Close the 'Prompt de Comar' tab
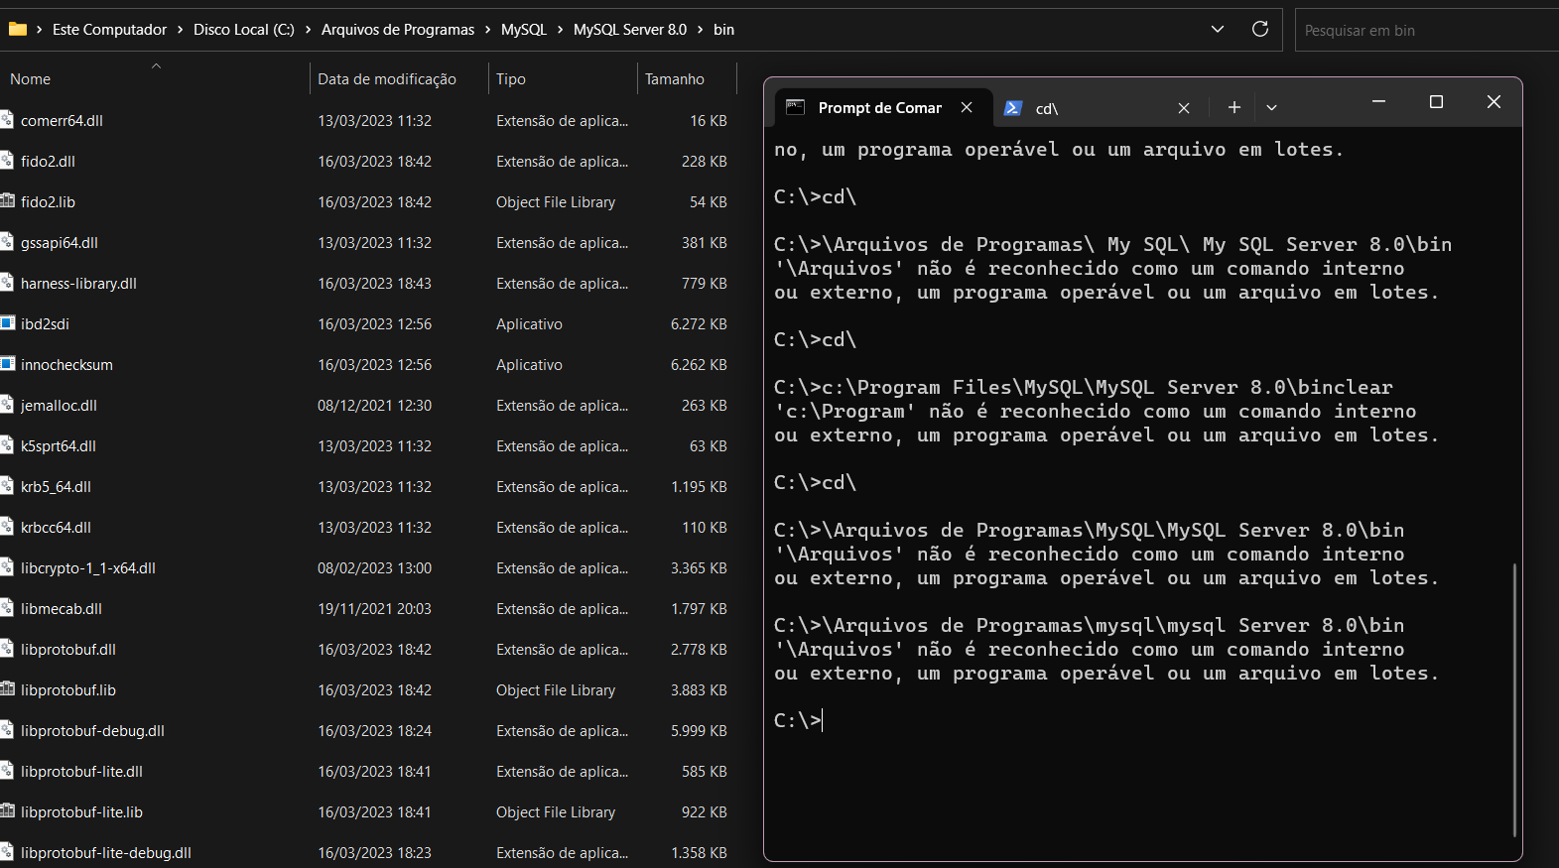This screenshot has width=1559, height=868. (967, 107)
